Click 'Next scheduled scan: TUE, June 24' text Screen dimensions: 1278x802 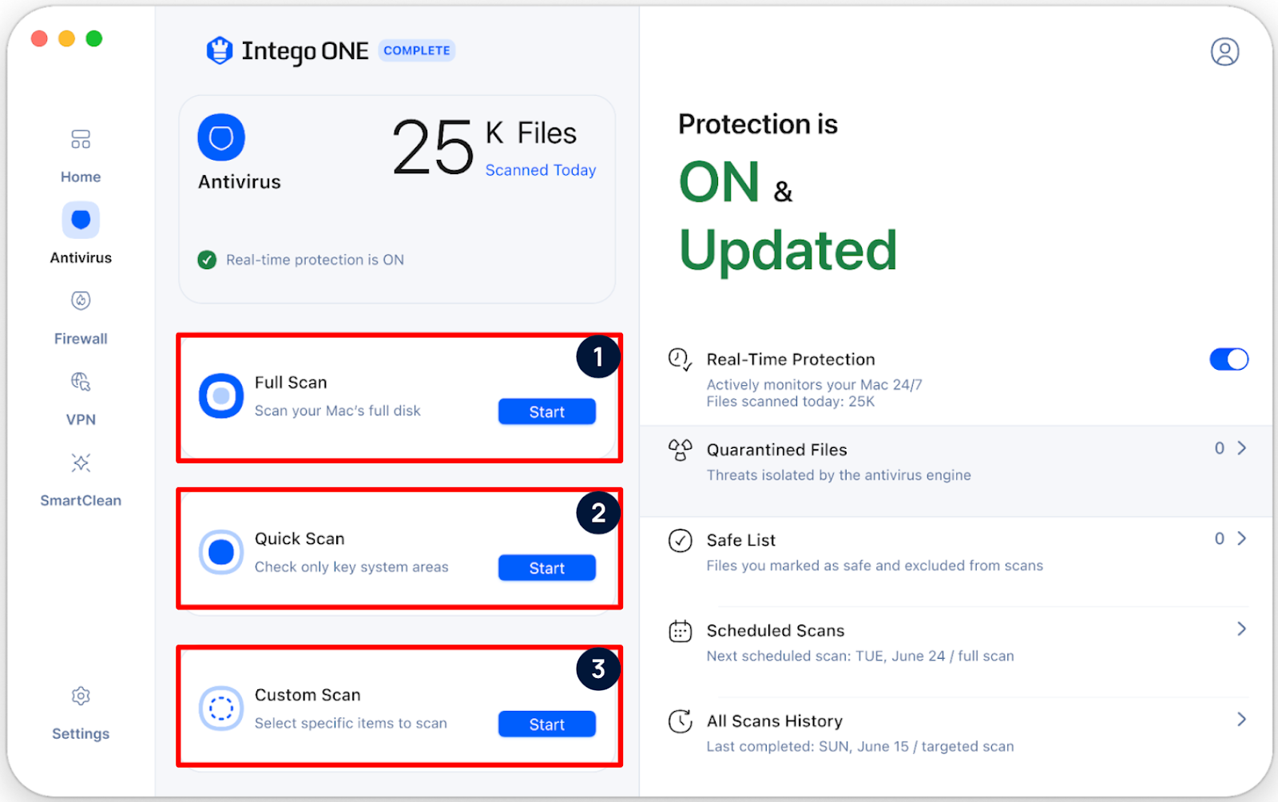point(826,656)
